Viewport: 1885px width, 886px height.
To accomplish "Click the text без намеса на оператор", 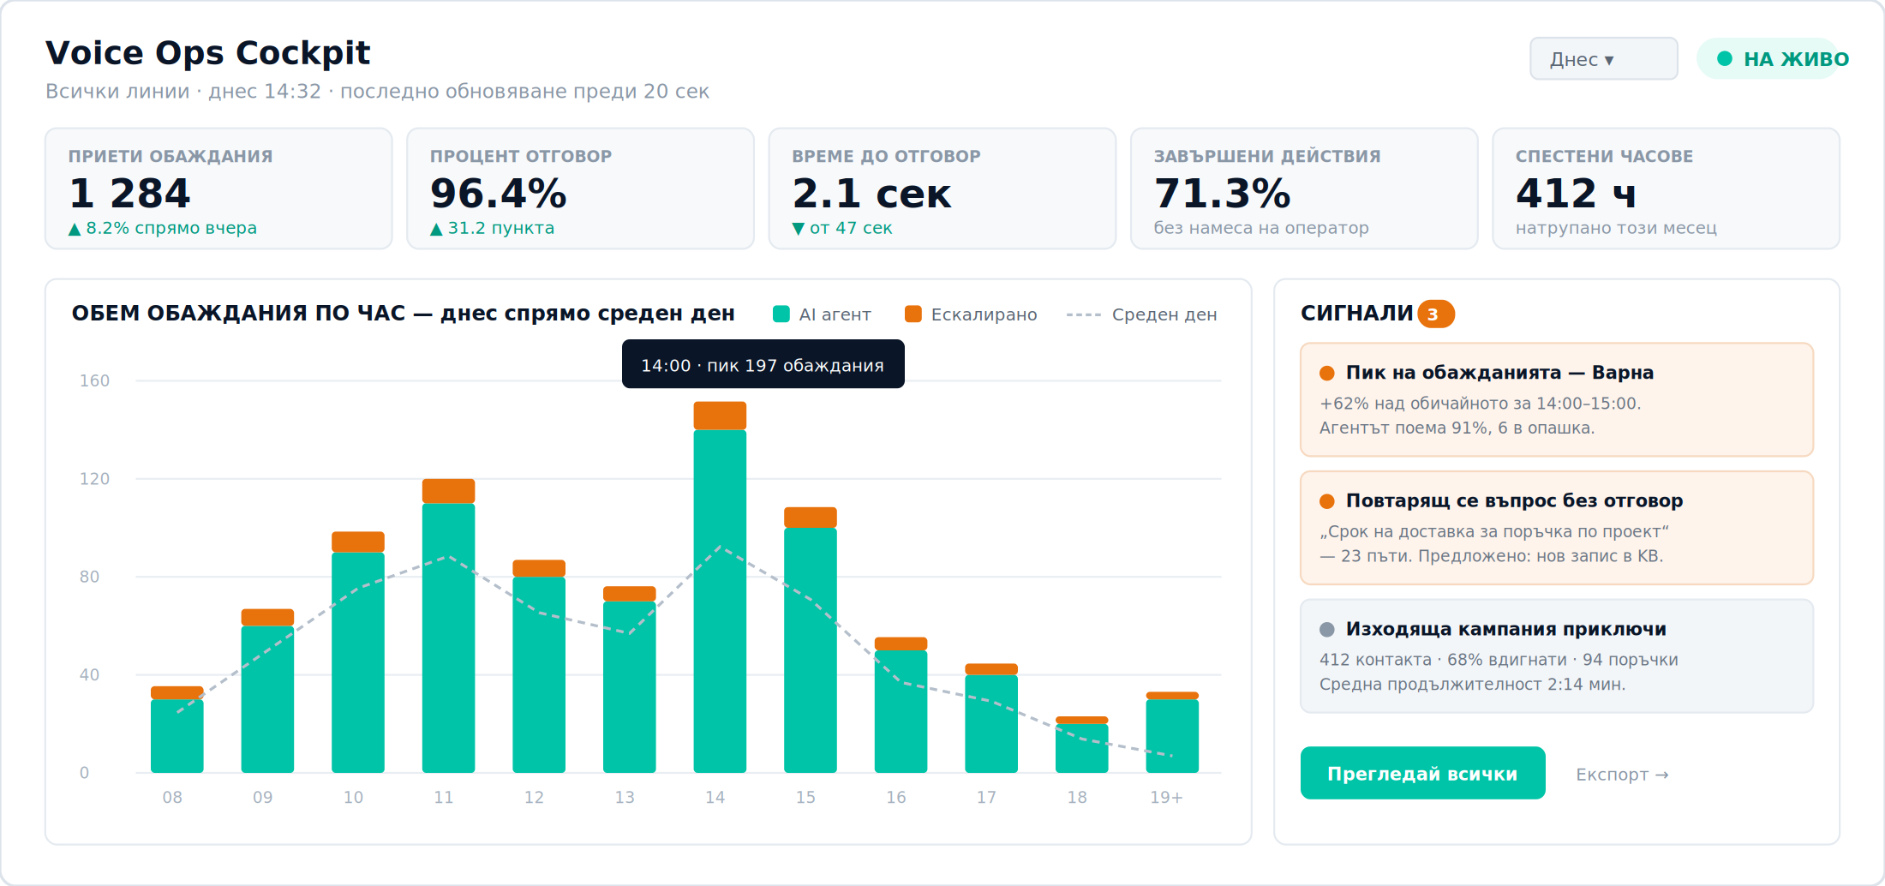I will 1261,228.
